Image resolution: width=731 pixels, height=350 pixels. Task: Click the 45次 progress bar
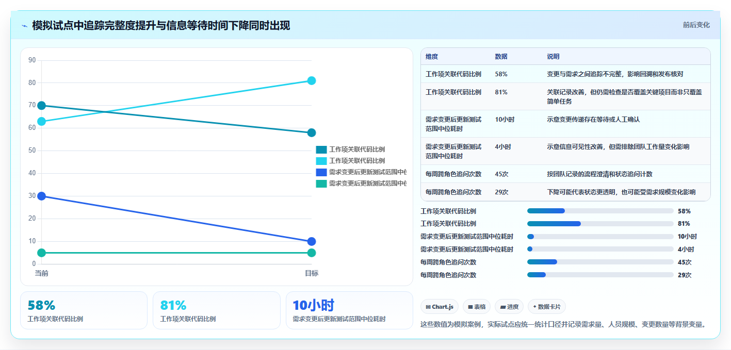pos(600,262)
